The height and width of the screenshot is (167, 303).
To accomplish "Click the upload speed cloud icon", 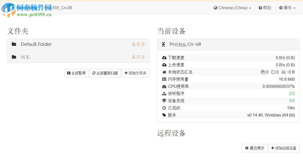I will coord(164,65).
